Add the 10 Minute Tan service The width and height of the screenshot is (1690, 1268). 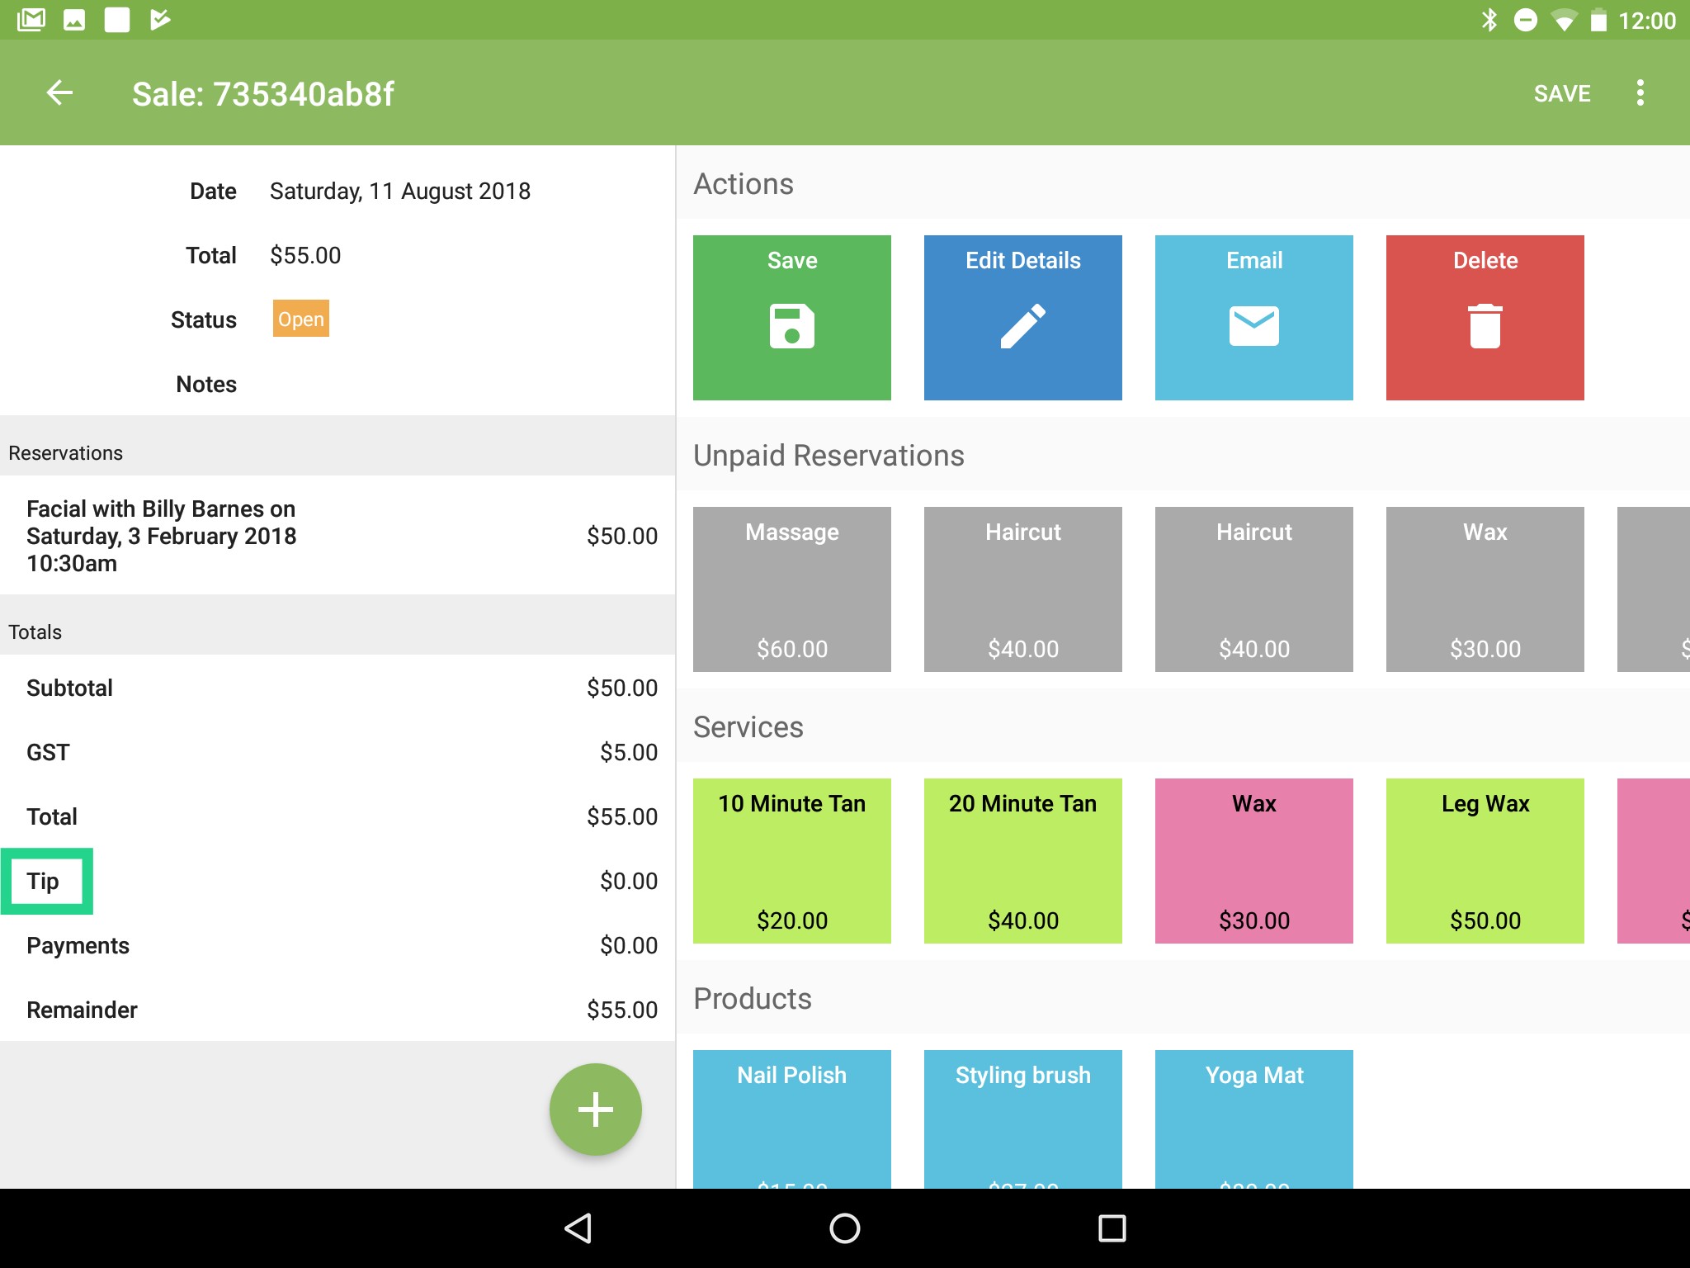point(791,860)
